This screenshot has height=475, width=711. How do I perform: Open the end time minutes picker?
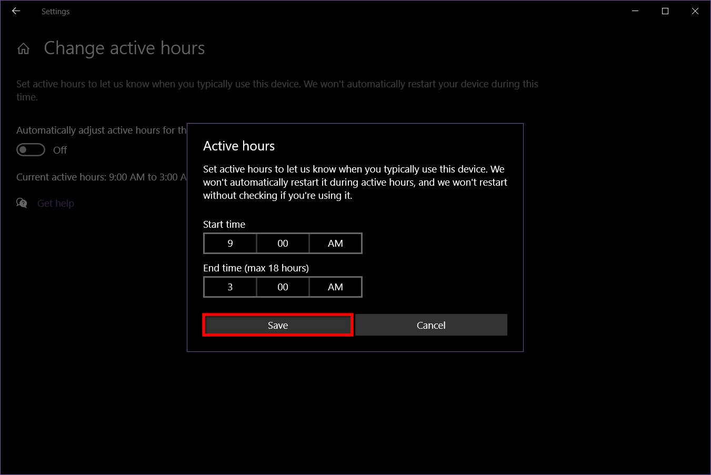click(x=283, y=287)
